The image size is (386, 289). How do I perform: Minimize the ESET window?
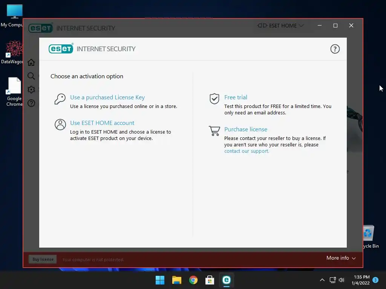(320, 26)
